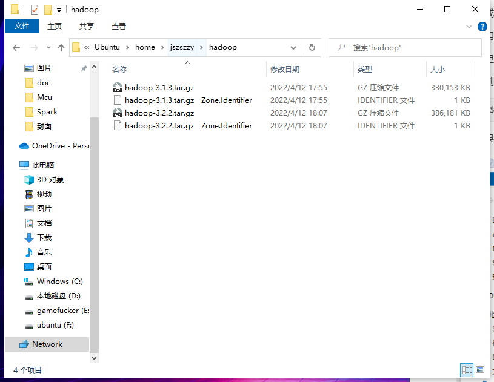Image resolution: width=494 pixels, height=382 pixels.
Task: Expand the ribbon with the chevron
Action: click(x=469, y=27)
